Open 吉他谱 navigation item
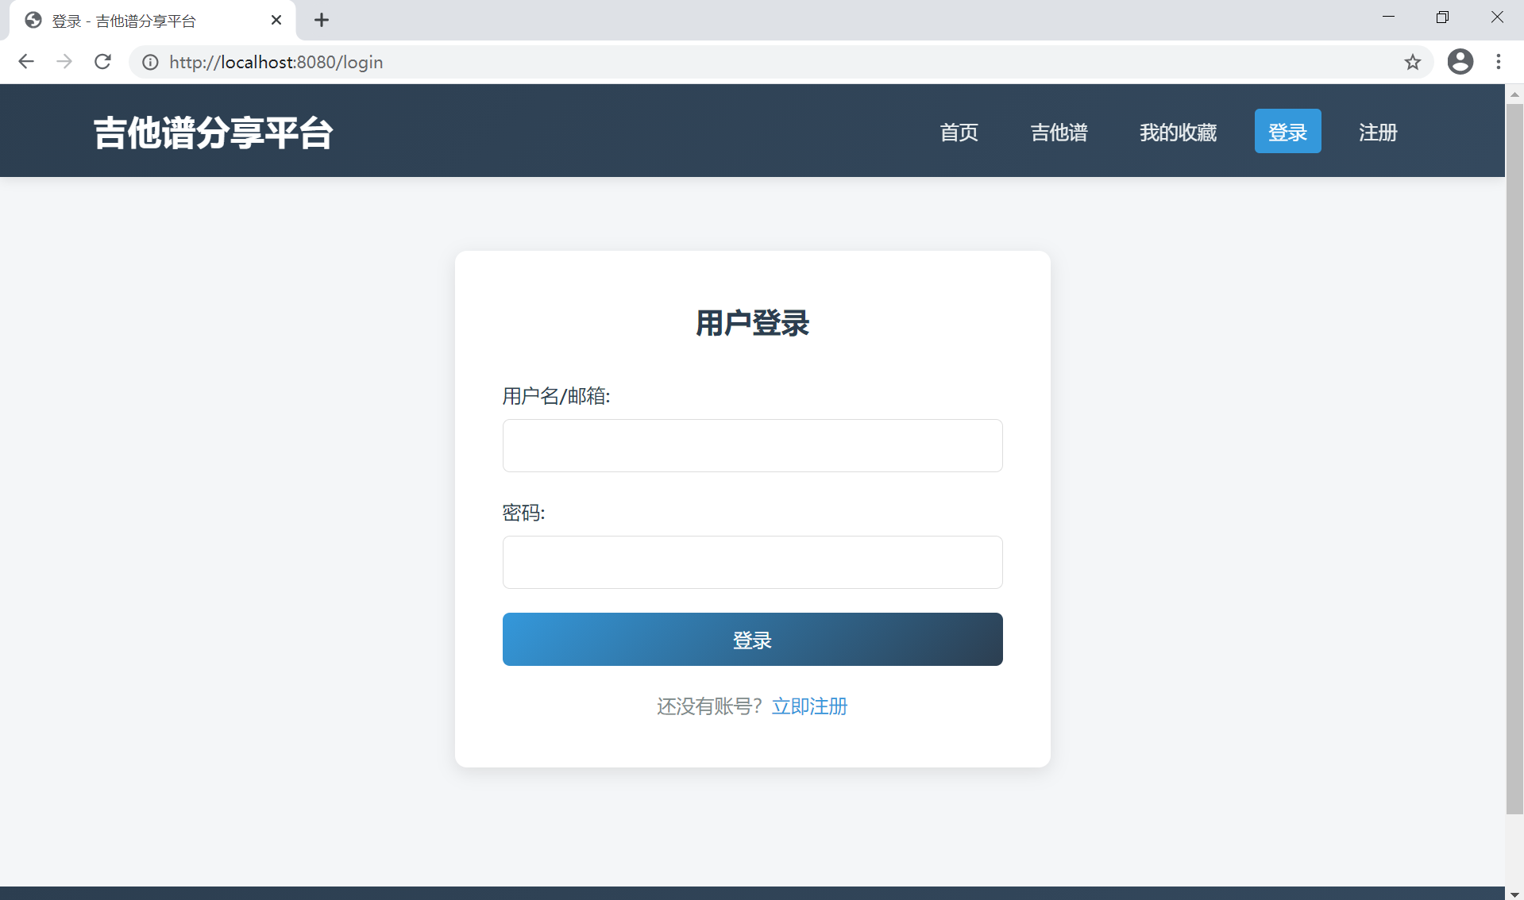1524x900 pixels. (1059, 132)
